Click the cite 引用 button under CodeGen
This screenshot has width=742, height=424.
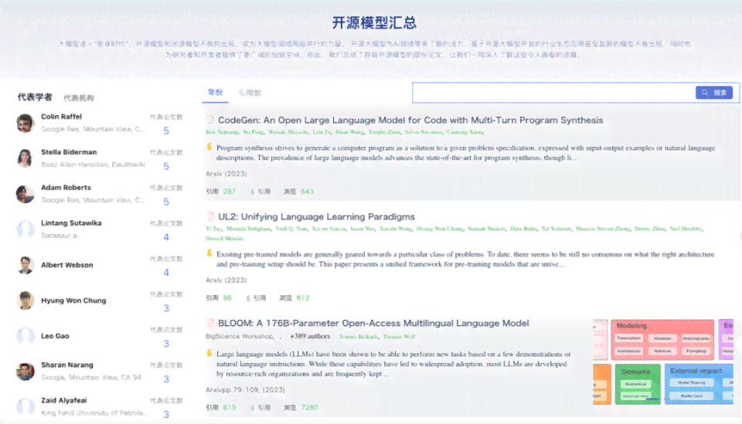(260, 192)
